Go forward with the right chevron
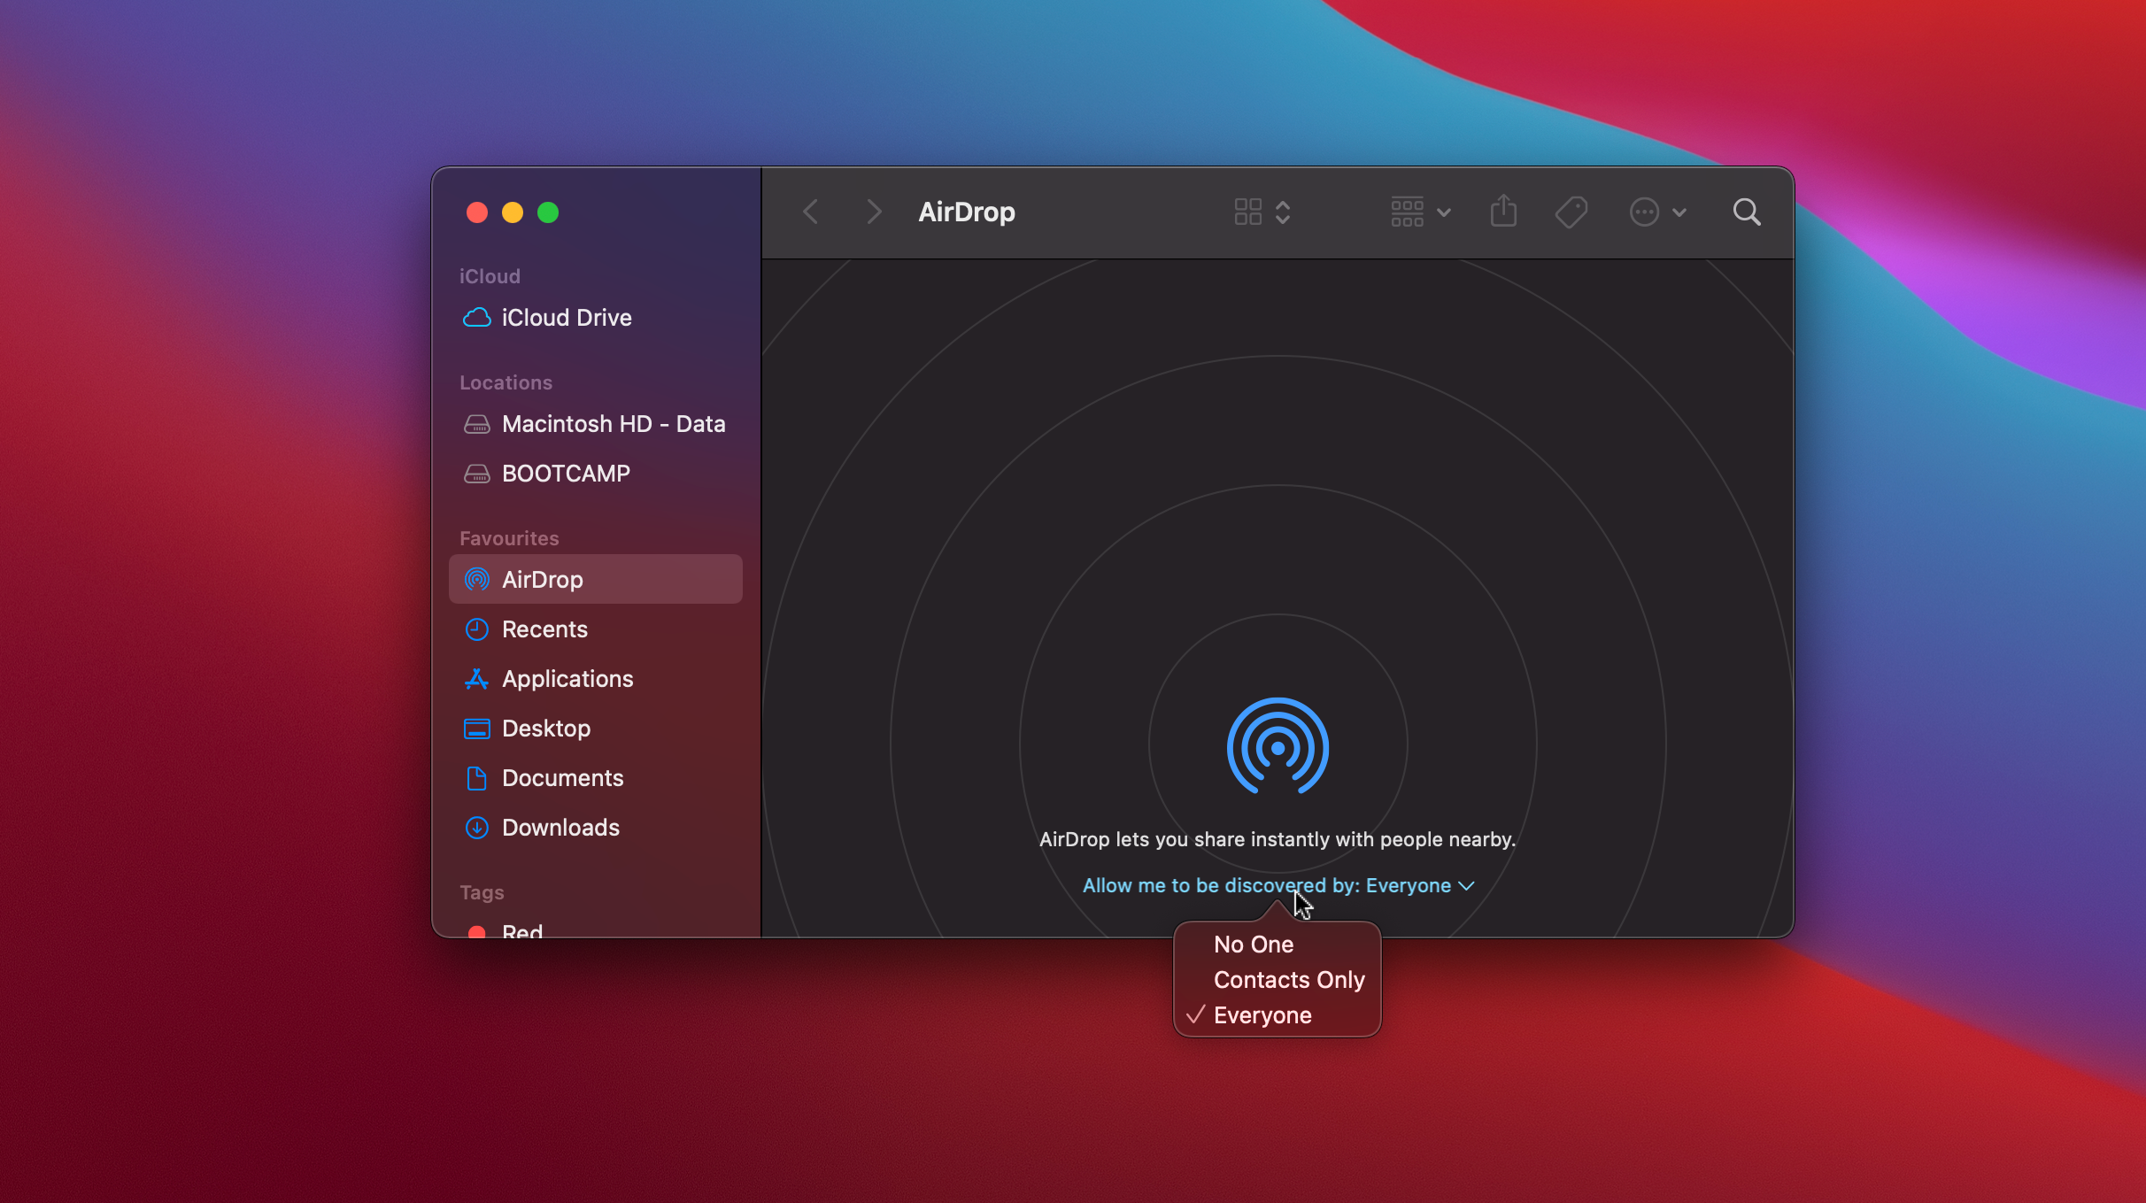This screenshot has width=2146, height=1203. point(874,212)
